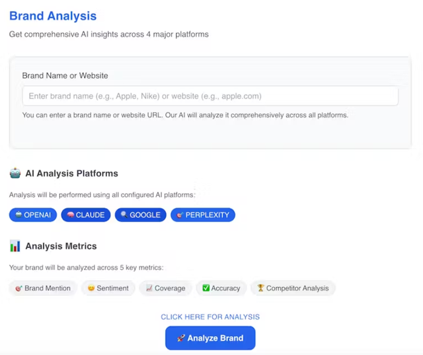Select the PERPLEXITY platform chip
This screenshot has height=355, width=423.
[x=203, y=215]
